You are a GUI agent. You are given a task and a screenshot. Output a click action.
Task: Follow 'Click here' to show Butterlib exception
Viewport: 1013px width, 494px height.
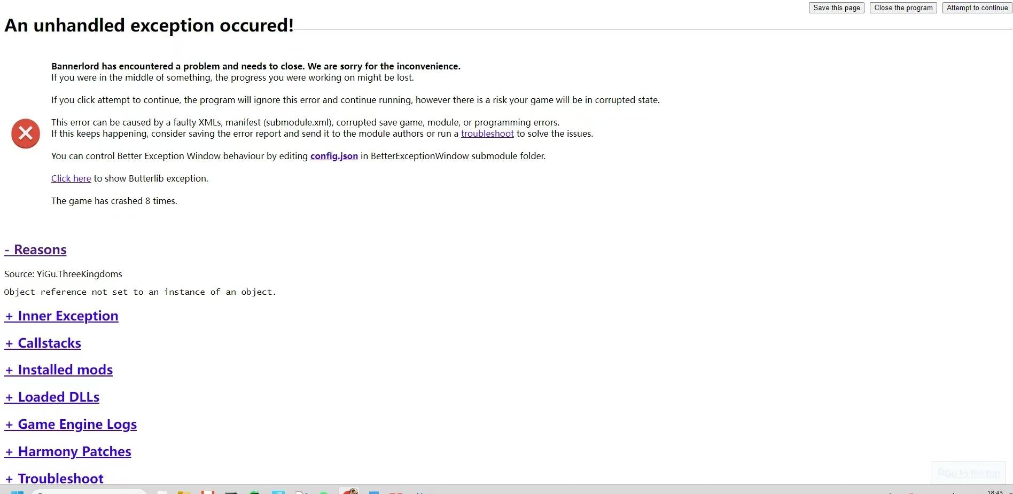point(71,178)
